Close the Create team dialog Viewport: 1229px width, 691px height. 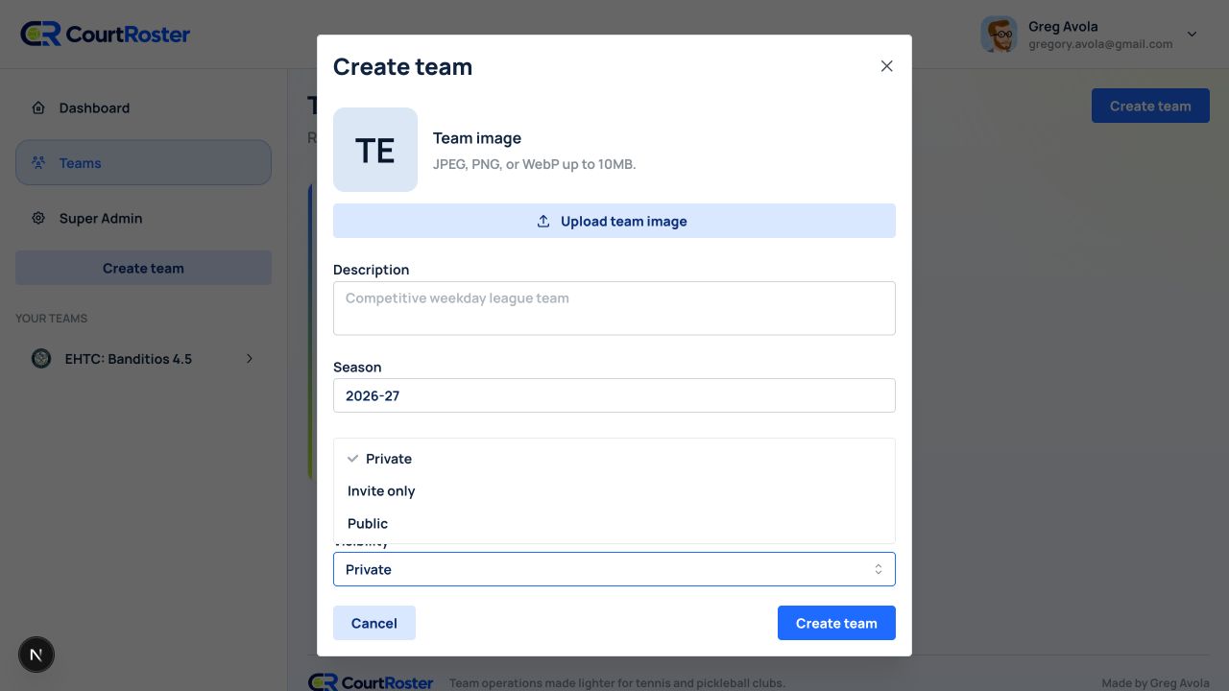pos(886,66)
